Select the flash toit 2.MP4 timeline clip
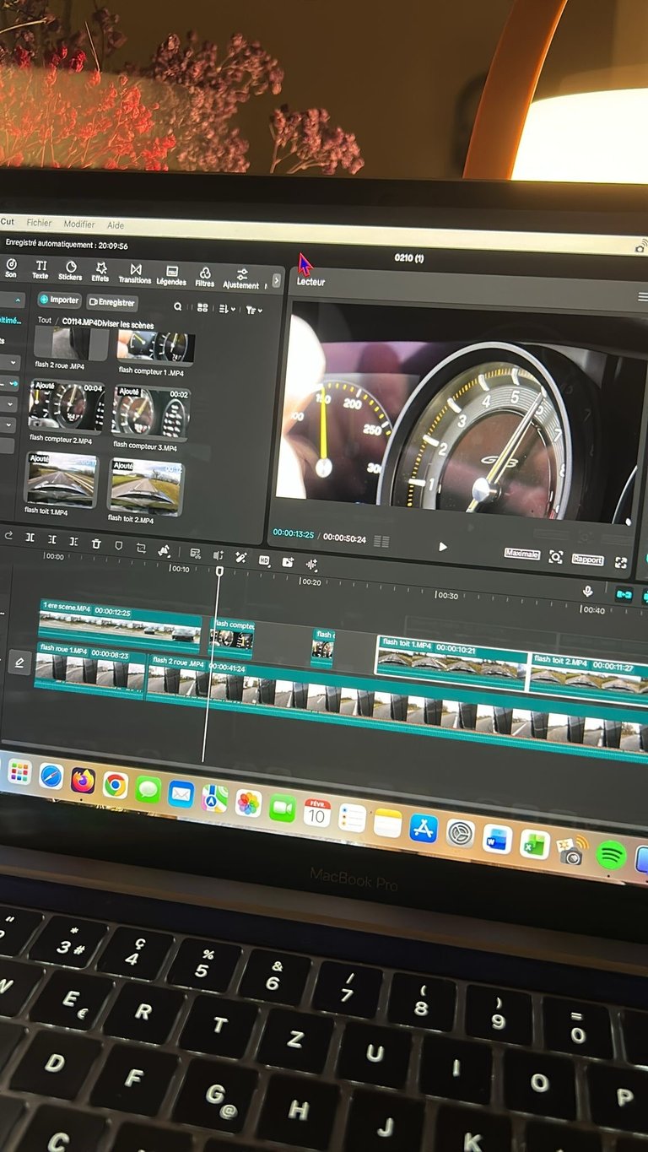 589,677
